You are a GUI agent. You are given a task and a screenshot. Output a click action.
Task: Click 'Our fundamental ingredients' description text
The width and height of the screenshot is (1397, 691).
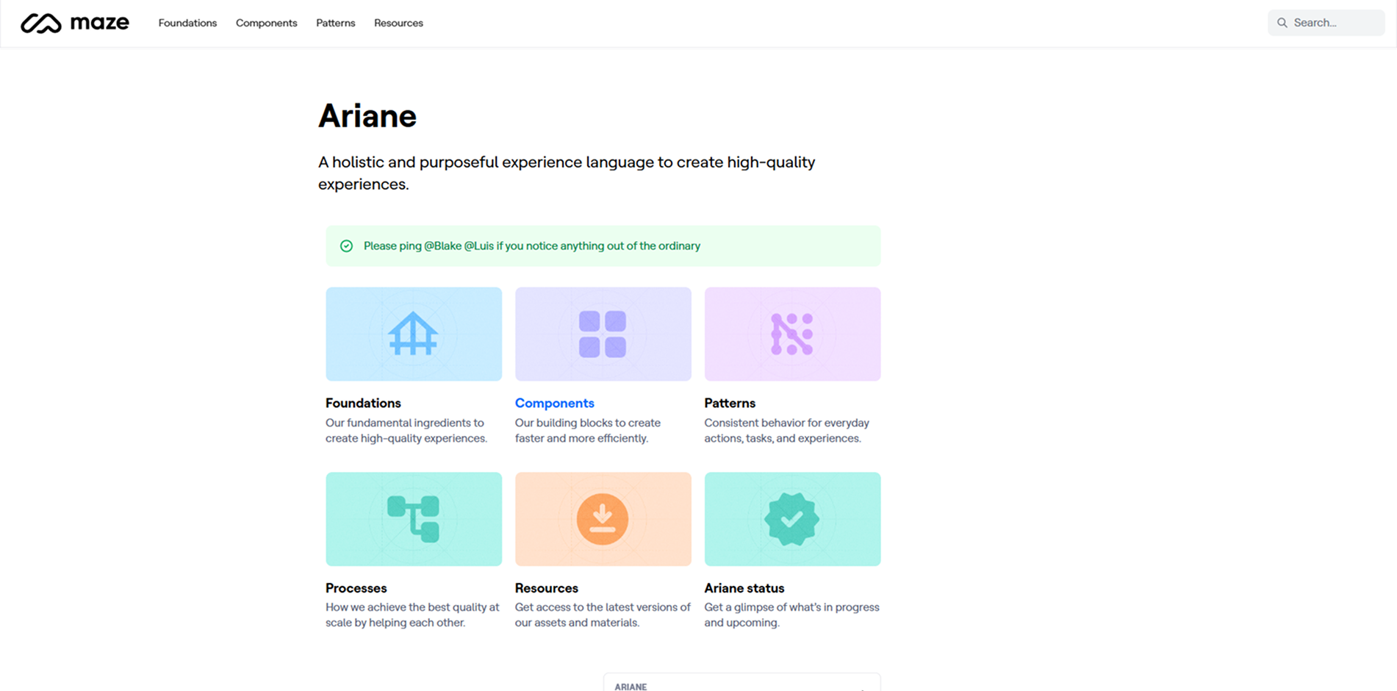click(406, 431)
